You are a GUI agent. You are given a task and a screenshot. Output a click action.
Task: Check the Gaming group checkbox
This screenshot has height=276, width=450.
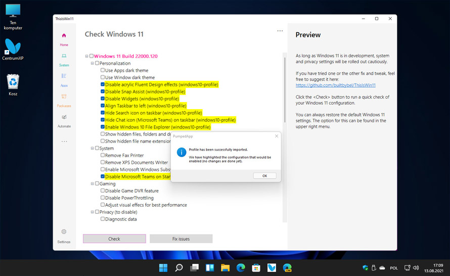tap(97, 183)
